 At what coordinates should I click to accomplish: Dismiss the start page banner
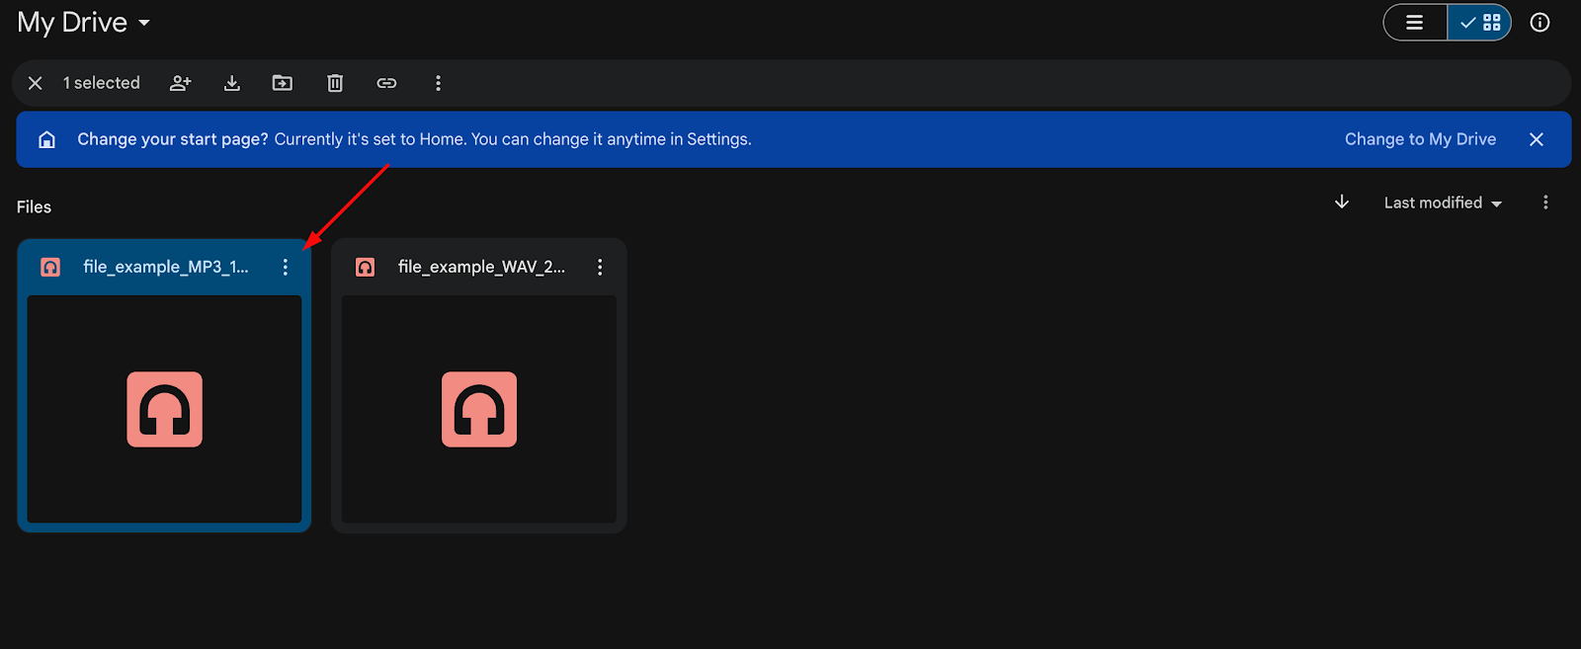coord(1536,139)
